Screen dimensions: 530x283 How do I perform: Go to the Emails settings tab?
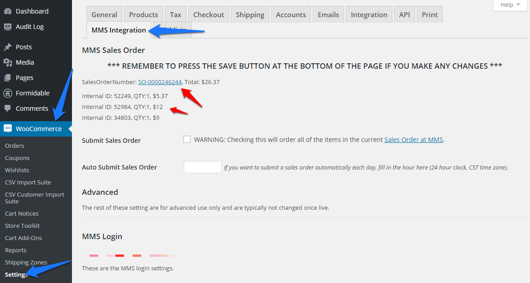tap(328, 14)
